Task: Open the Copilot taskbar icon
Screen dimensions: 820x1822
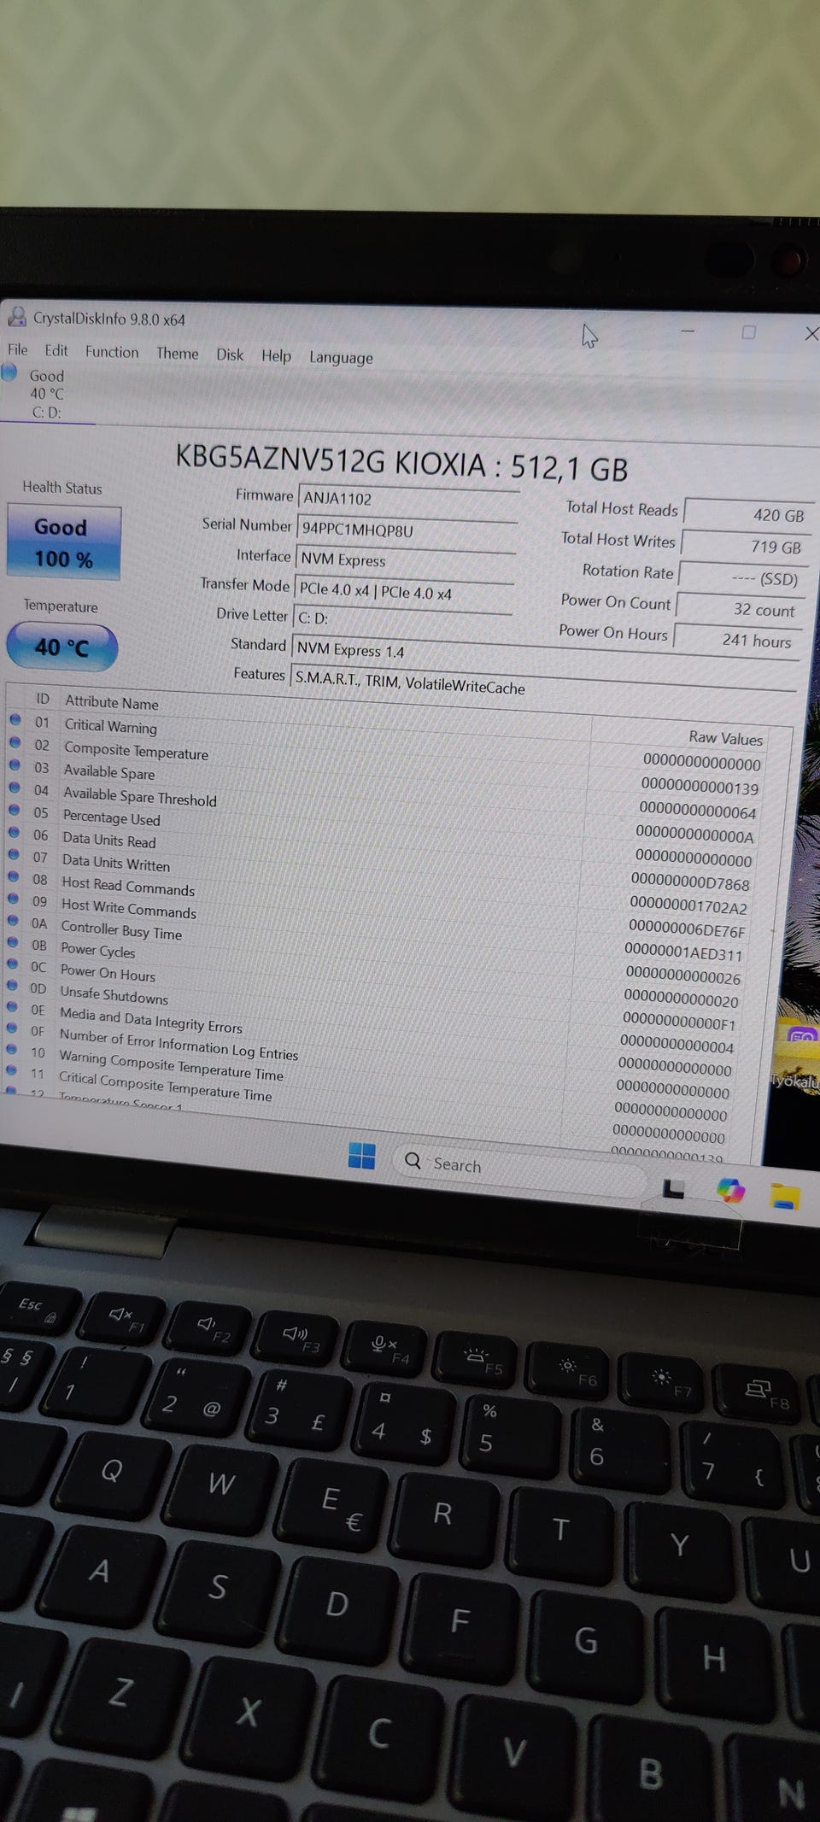Action: [x=730, y=1189]
